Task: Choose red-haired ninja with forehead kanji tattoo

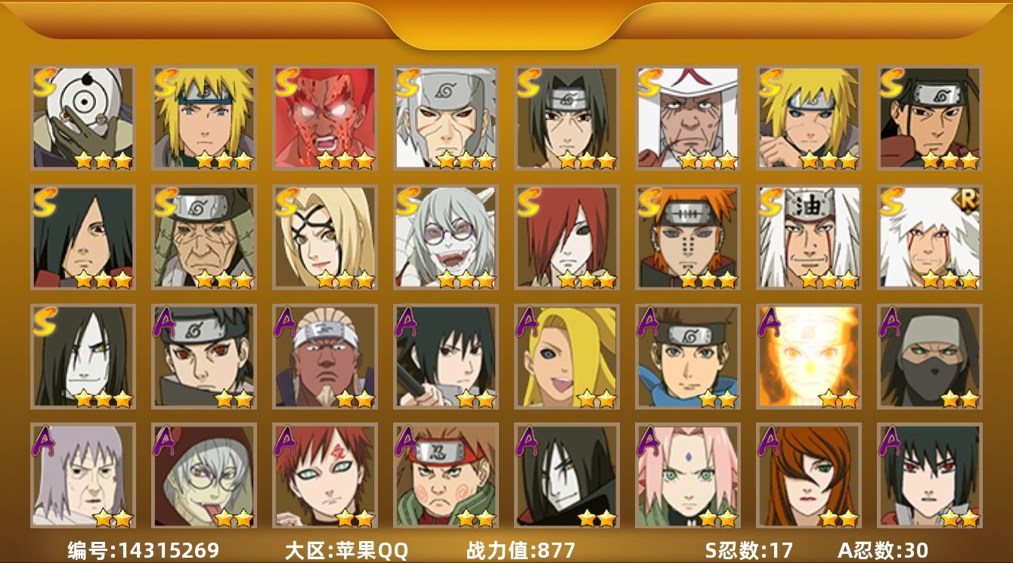Action: click(325, 476)
